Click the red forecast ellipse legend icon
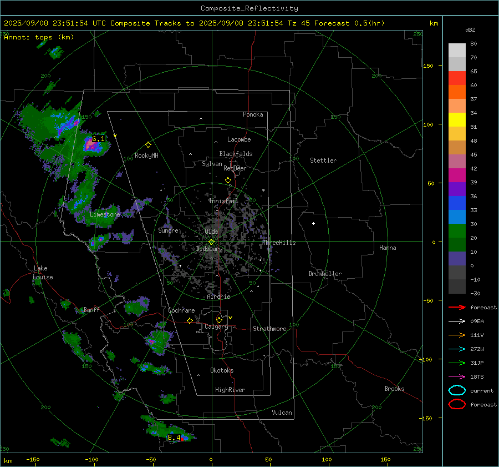Viewport: 499px width, 467px height. 457,404
